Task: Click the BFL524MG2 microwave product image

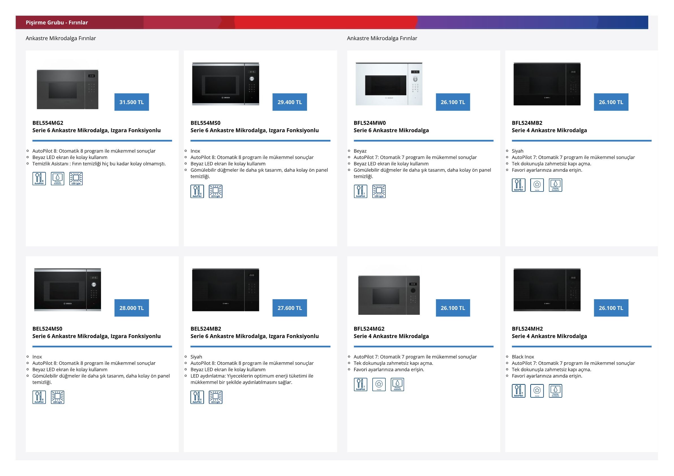Action: [389, 295]
